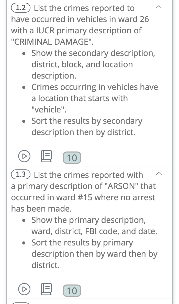The width and height of the screenshot is (179, 304).
Task: Click the upward chevron next to the ARSON prompt
Action: (x=159, y=174)
